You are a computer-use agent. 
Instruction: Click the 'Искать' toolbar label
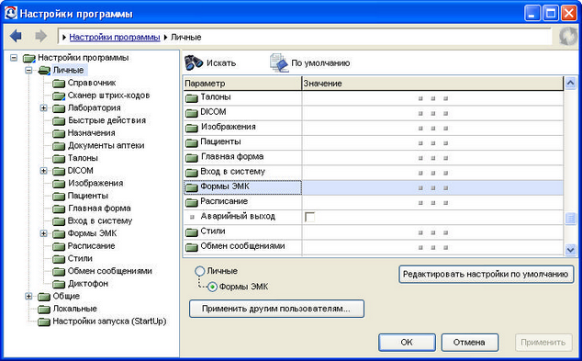point(221,63)
